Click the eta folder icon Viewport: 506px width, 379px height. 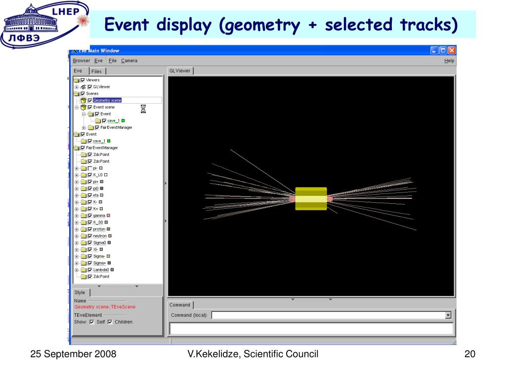pos(84,195)
